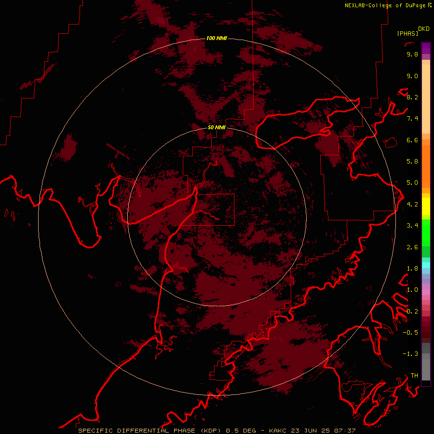Viewport: 434px width, 434px height.
Task: Click the 1.0 scale value
Action: point(412,290)
